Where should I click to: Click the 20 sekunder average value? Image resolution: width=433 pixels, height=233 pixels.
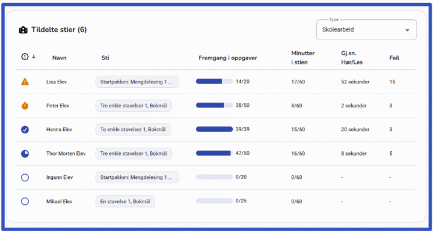355,130
